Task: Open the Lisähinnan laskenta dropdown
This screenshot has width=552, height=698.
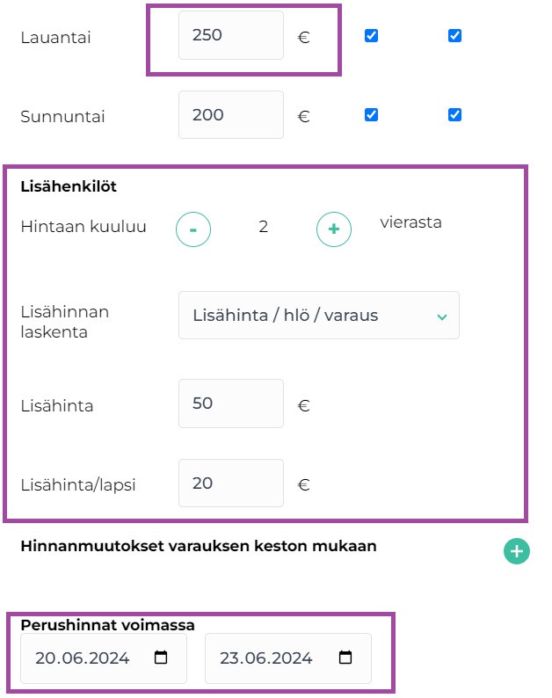Action: (319, 316)
